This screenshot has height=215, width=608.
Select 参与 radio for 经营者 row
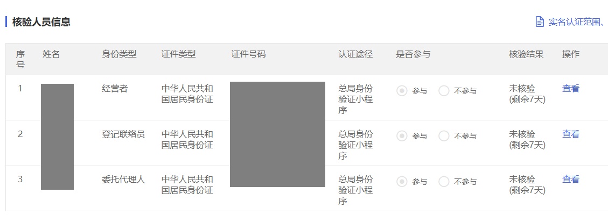(x=402, y=91)
